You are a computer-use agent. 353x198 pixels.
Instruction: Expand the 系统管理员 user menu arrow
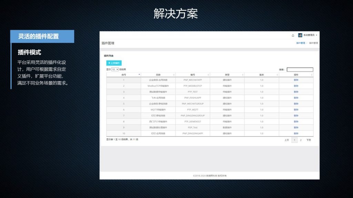click(x=316, y=35)
